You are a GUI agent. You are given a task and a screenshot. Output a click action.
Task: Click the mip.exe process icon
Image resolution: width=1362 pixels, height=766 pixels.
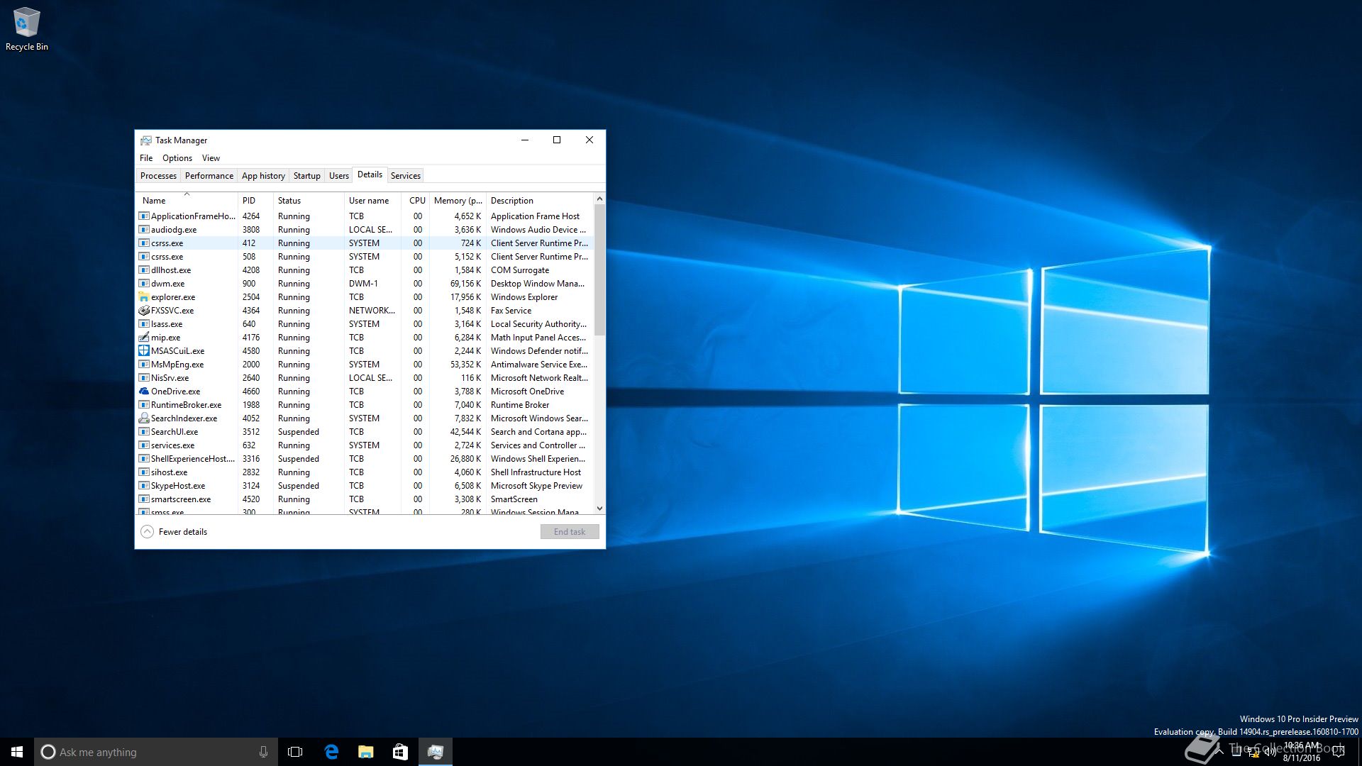pyautogui.click(x=143, y=338)
